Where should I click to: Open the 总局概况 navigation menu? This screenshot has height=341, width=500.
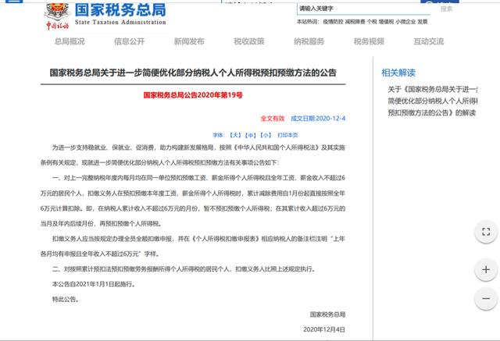[x=70, y=41]
